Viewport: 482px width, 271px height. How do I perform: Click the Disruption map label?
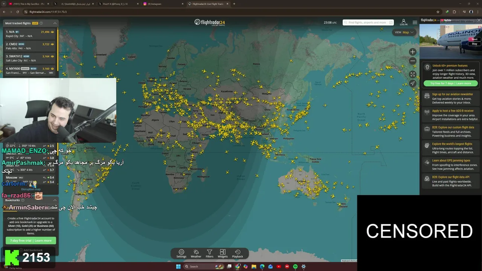[x=31, y=189]
